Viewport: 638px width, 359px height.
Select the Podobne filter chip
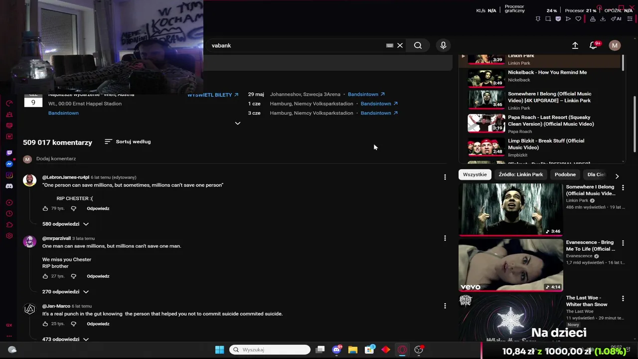[x=565, y=175]
